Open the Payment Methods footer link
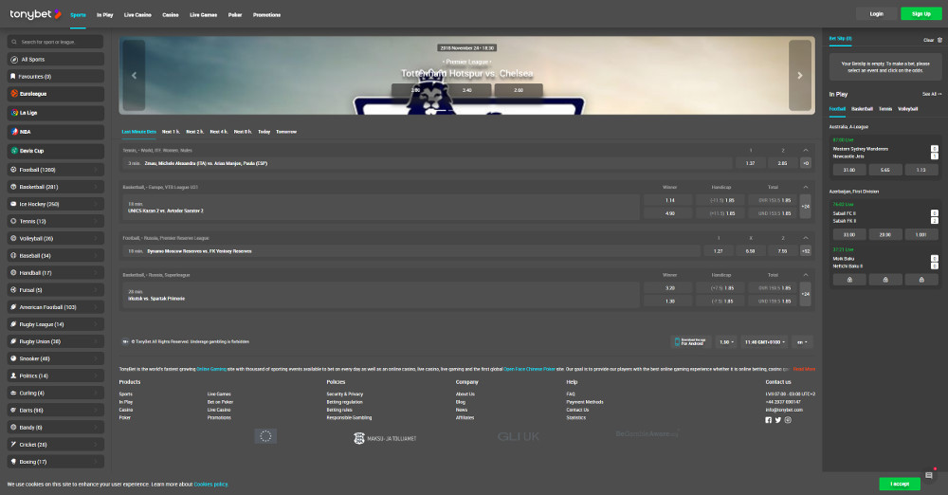Viewport: 948px width, 495px height. (585, 402)
